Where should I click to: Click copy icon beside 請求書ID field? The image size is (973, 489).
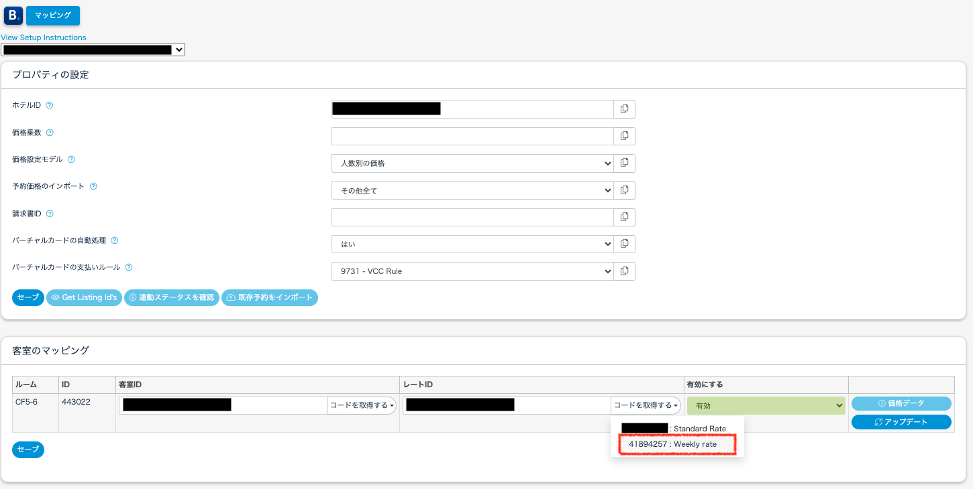624,217
